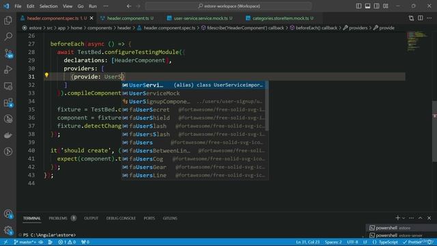Click the 'header' breadcrumb folder

[124, 28]
